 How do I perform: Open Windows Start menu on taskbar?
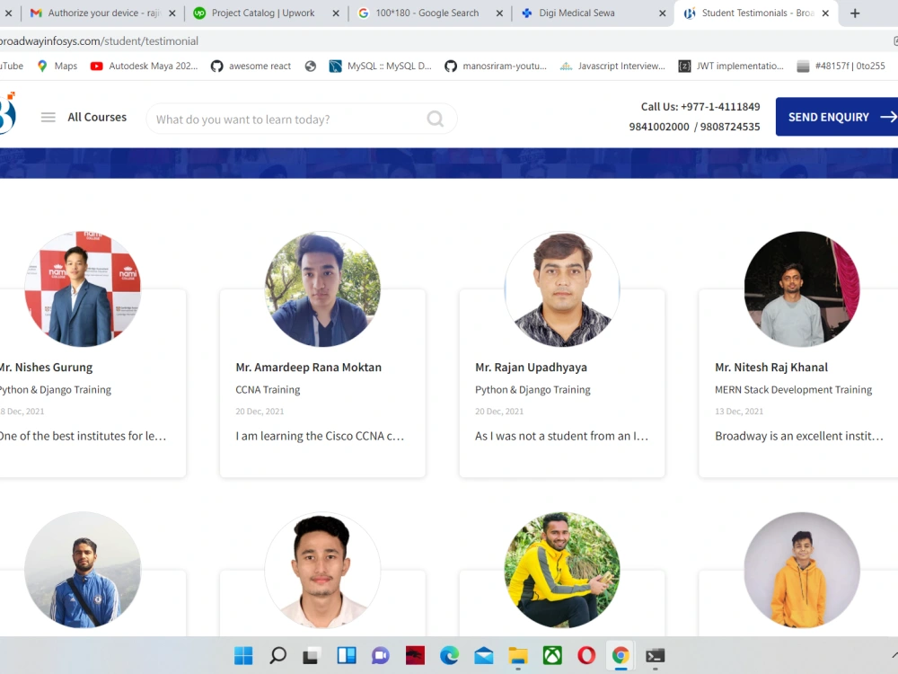coord(243,655)
